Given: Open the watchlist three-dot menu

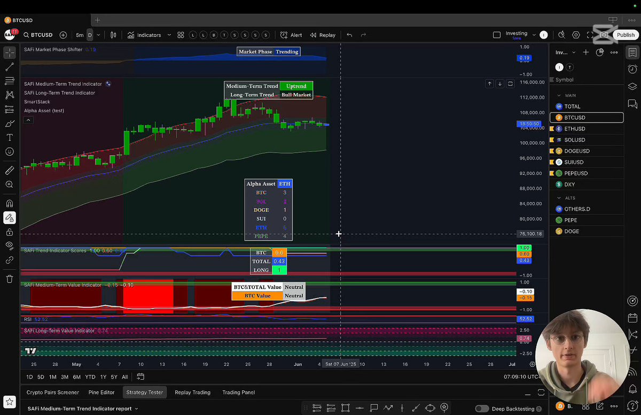Looking at the screenshot, I should click(x=614, y=52).
